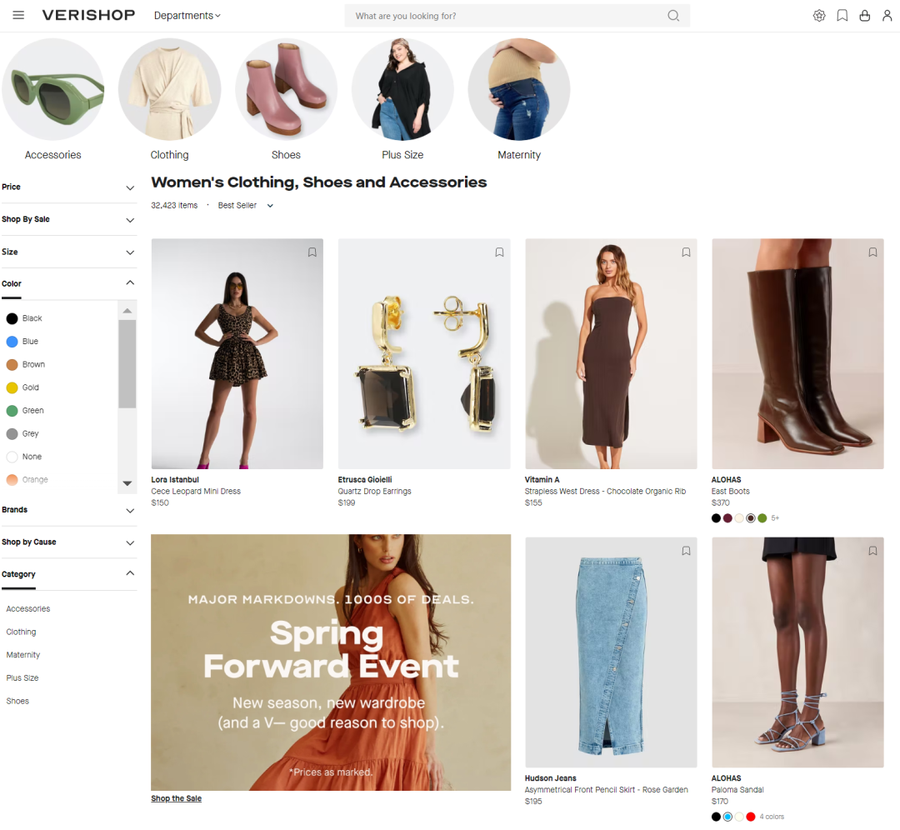
Task: Expand the Price filter section
Action: coord(68,187)
